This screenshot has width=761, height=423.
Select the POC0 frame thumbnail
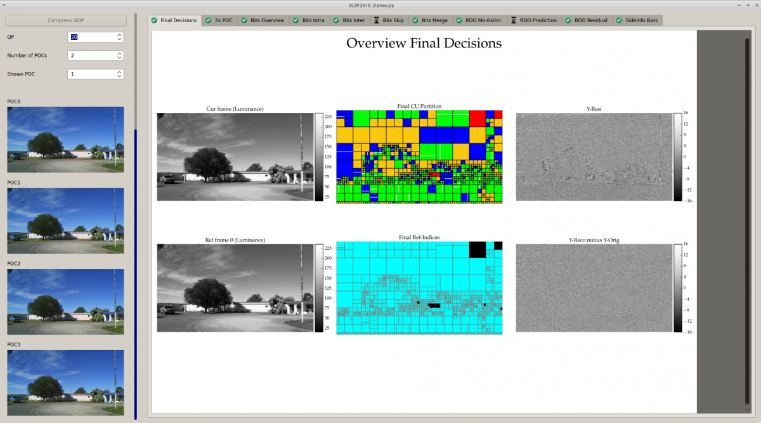pyautogui.click(x=65, y=140)
